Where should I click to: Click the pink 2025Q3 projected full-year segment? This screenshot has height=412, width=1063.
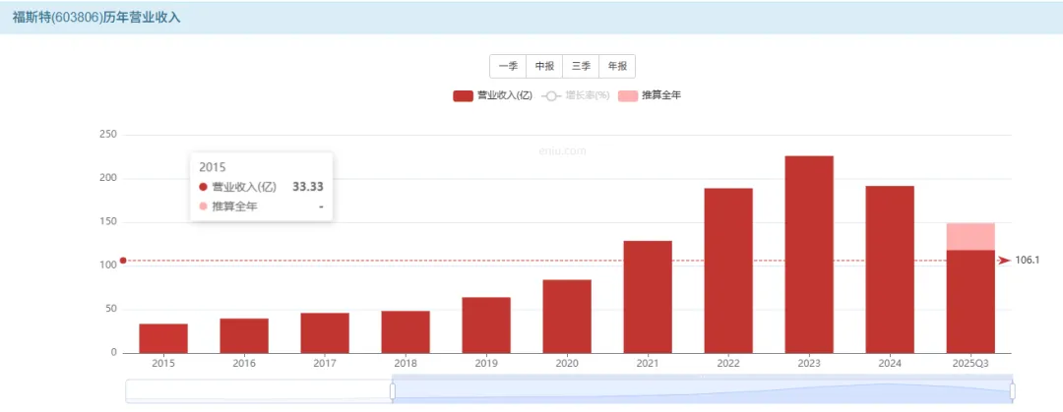[970, 237]
